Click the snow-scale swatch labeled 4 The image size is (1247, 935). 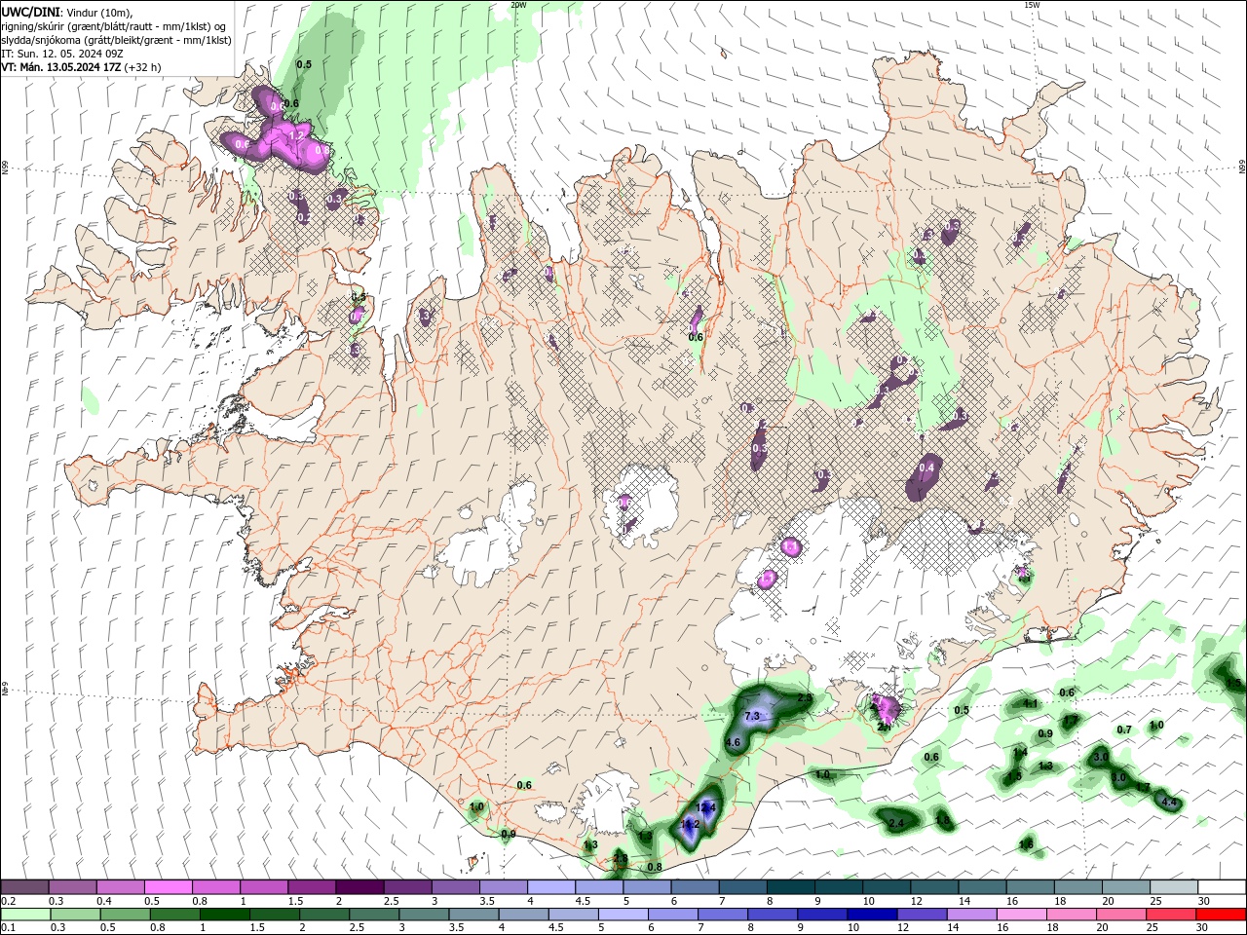[551, 887]
